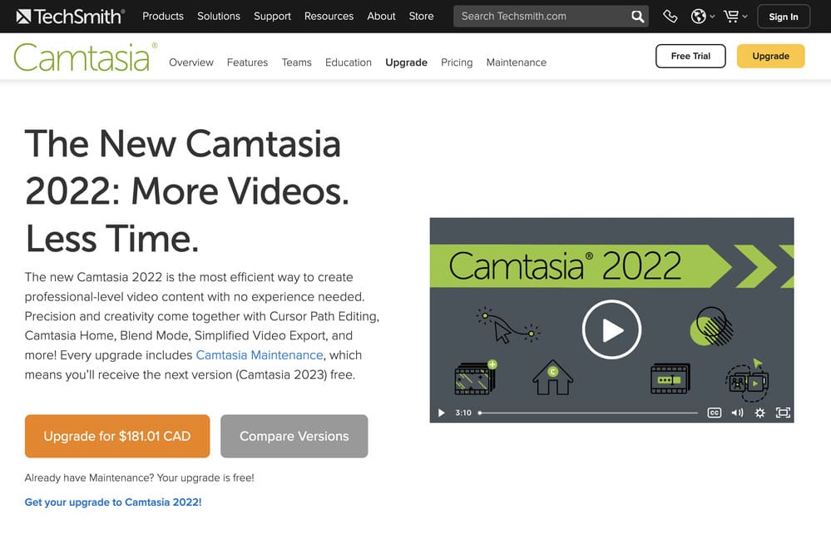Click the Techsmith.com search field
This screenshot has width=831, height=540.
click(541, 16)
